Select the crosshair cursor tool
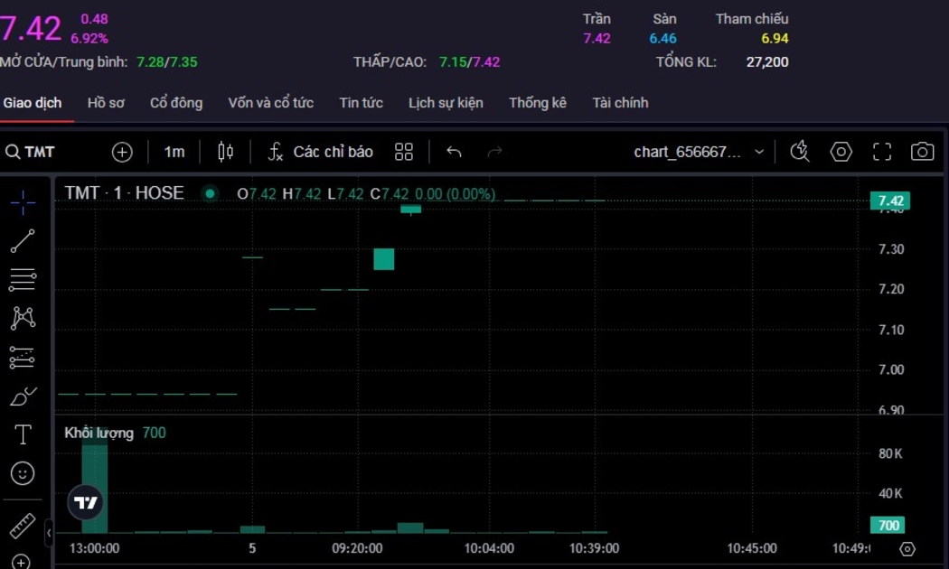Viewport: 949px width, 569px height. coord(23,202)
